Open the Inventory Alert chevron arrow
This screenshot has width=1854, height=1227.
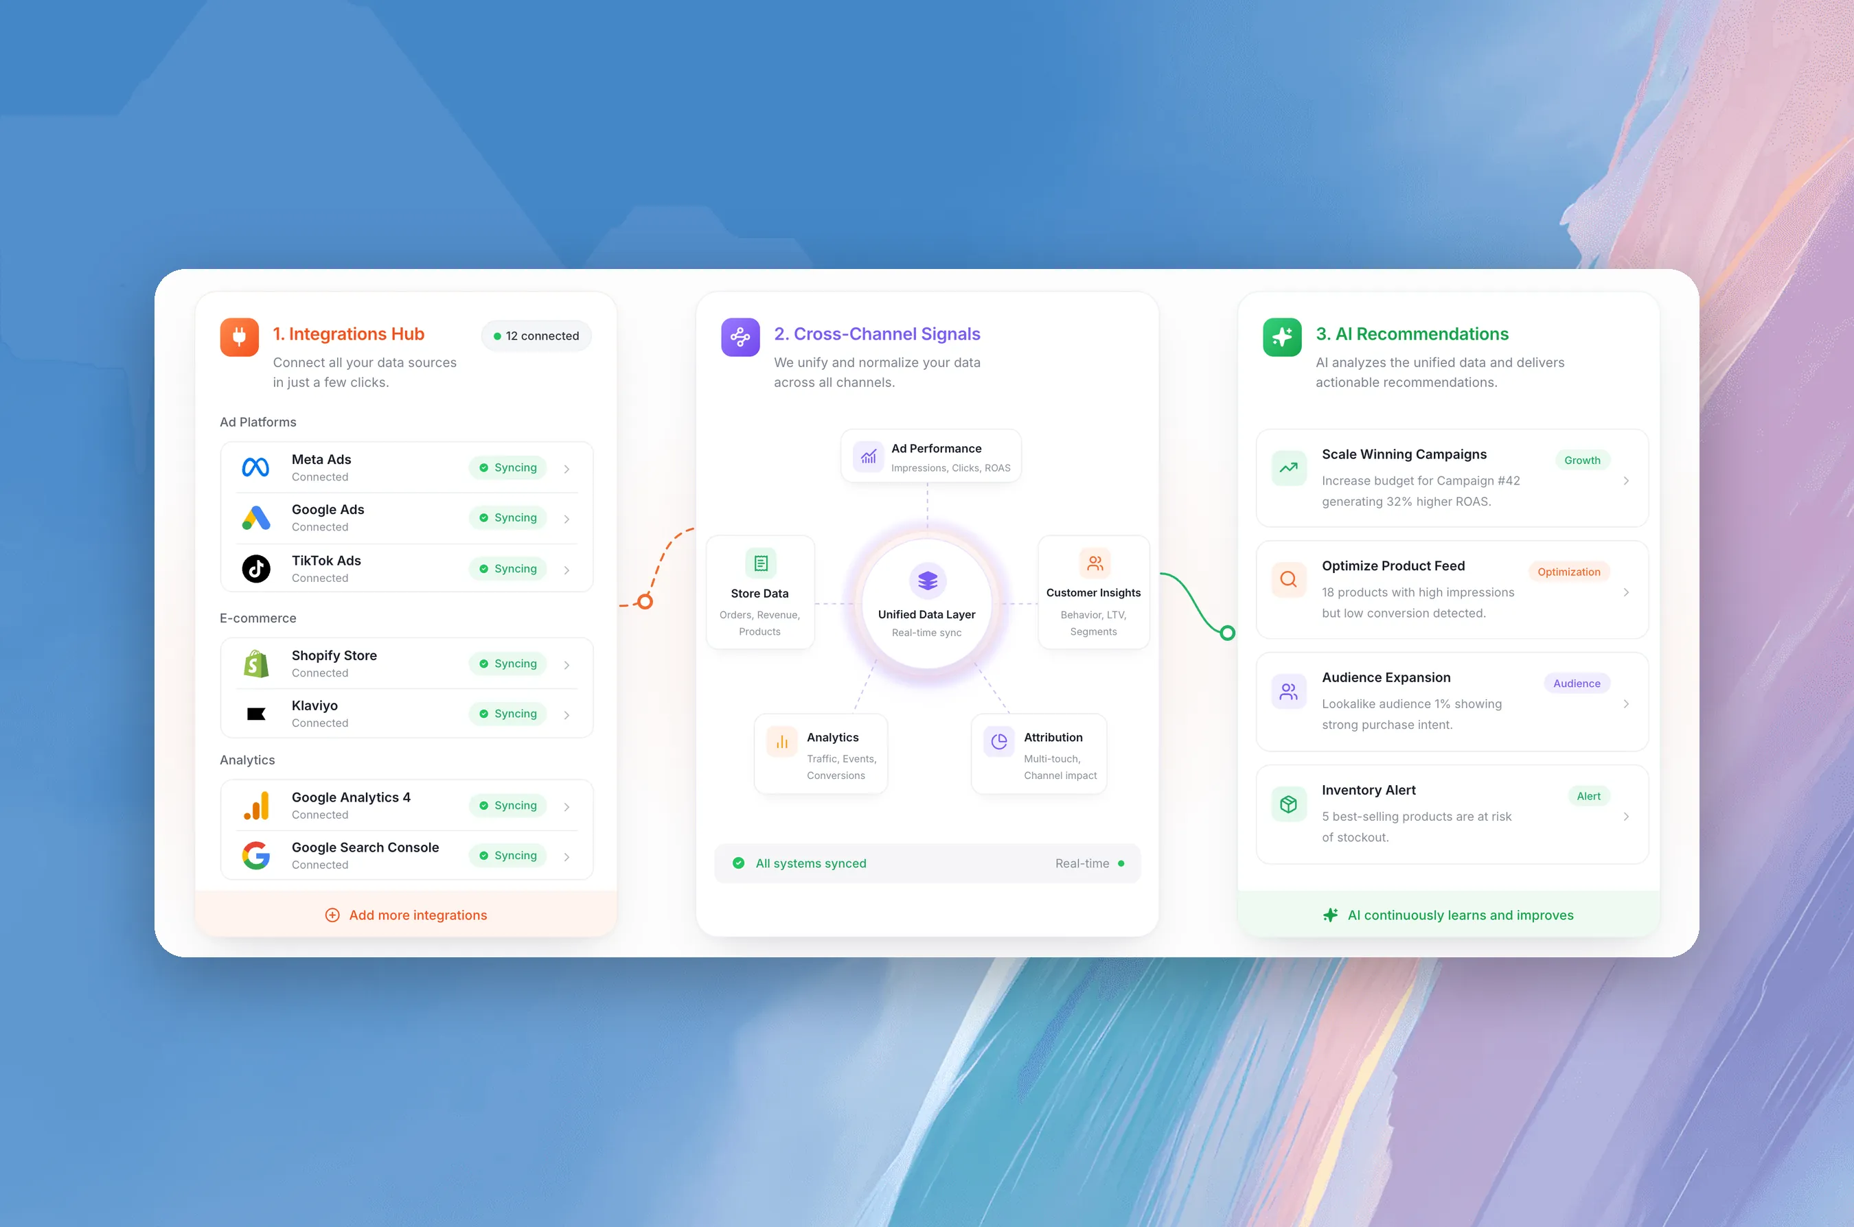click(1626, 816)
